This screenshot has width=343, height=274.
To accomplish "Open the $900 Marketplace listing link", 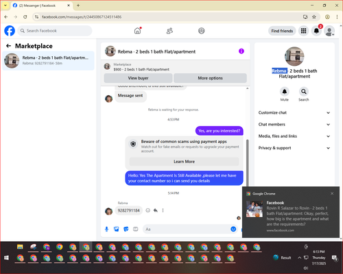I will point(141,69).
